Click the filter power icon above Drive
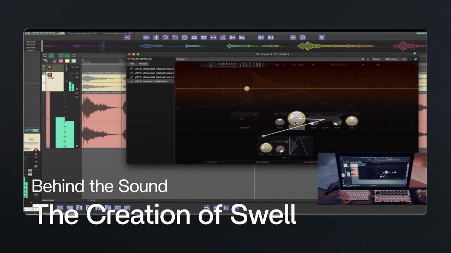The height and width of the screenshot is (253, 451). [276, 115]
